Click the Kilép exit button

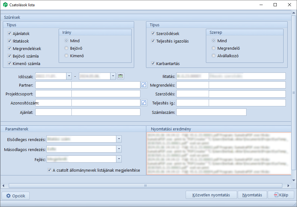click(x=281, y=195)
